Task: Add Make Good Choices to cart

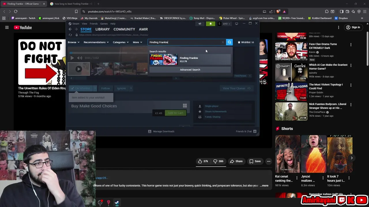Action: point(175,113)
